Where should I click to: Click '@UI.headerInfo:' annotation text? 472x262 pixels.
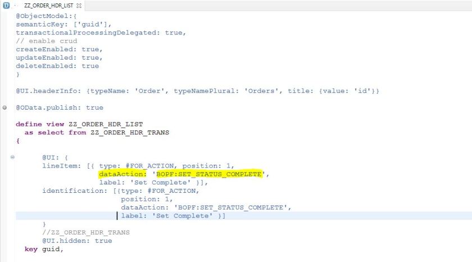(48, 91)
